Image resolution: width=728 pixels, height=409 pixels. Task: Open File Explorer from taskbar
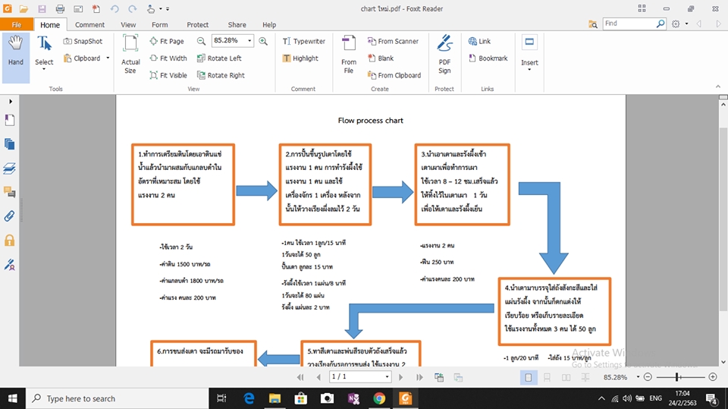275,398
